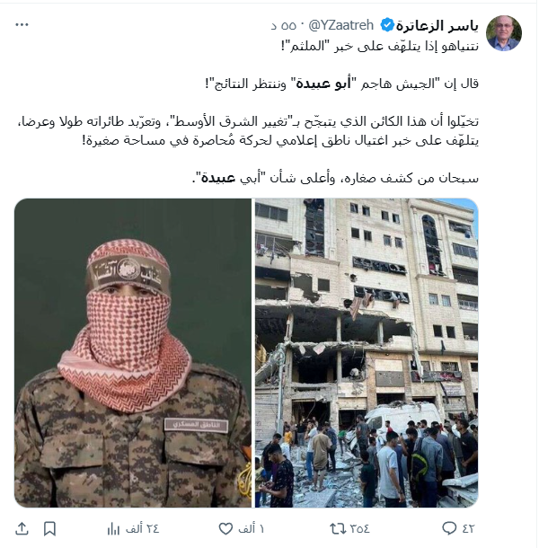Click the views count ٢٤ ألف

(142, 528)
